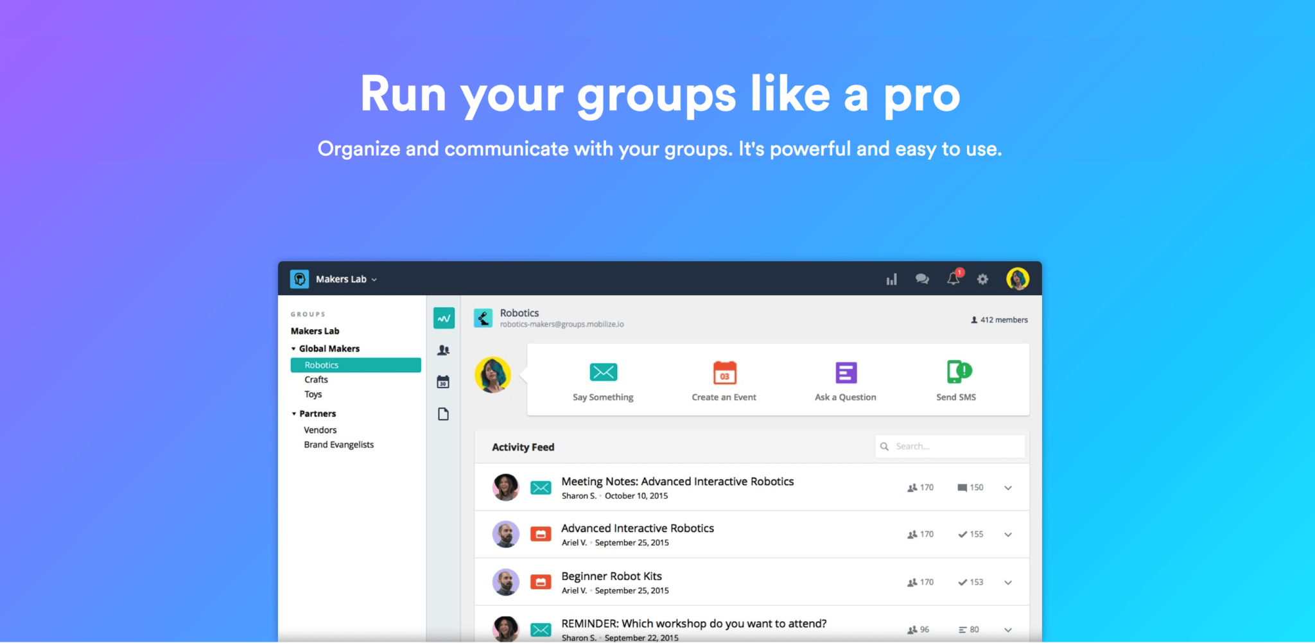
Task: Open the chat messages icon
Action: [922, 279]
